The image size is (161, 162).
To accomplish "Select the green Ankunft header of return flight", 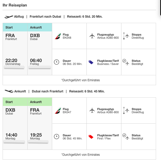I will (40, 102).
